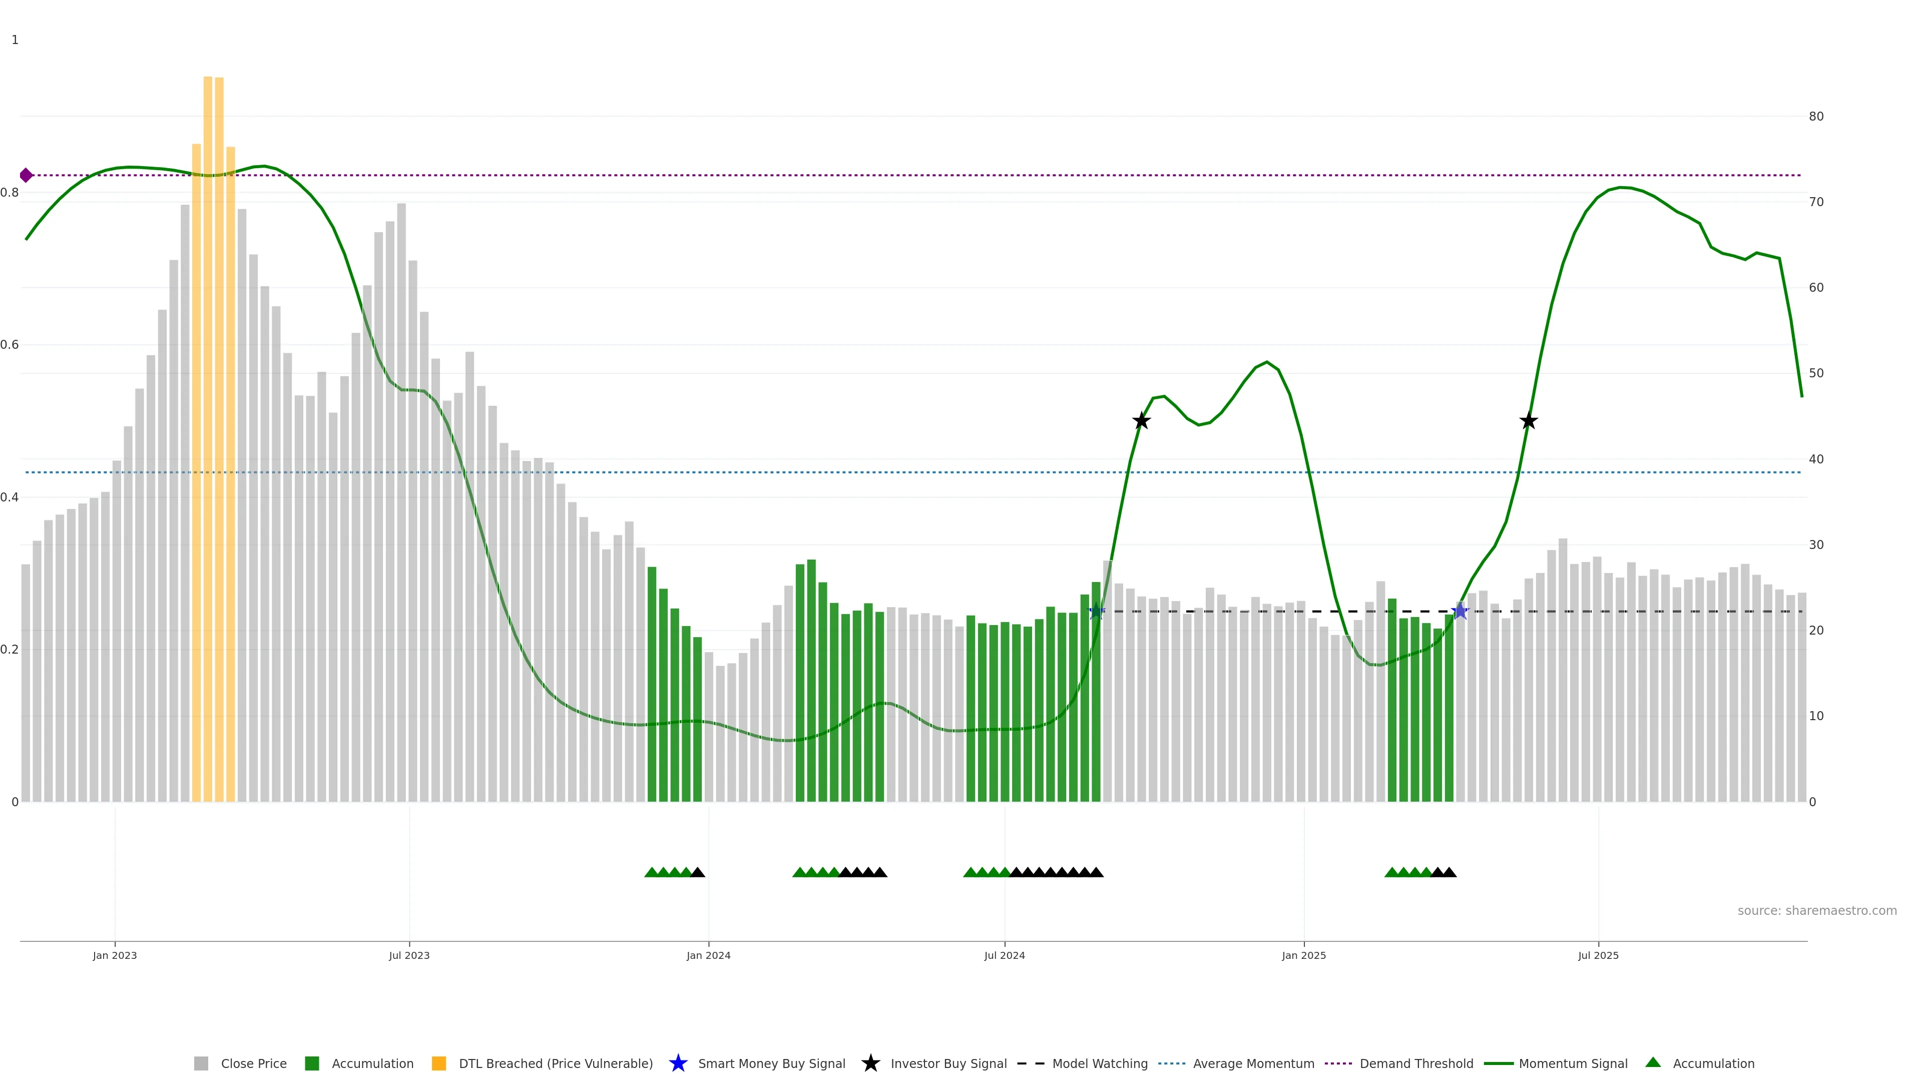Click the black Investor Buy star near Jul 2024
The image size is (1922, 1081).
coord(1141,421)
